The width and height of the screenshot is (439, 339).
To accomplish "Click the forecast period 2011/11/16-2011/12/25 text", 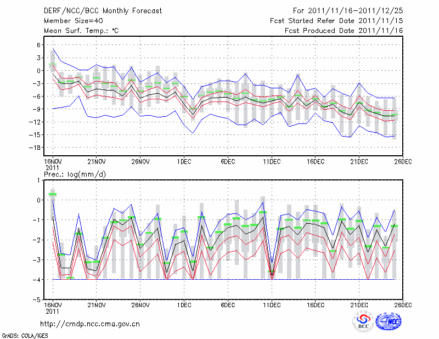I will point(348,10).
